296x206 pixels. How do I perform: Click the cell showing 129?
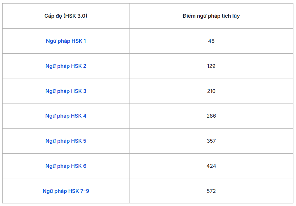(x=211, y=66)
